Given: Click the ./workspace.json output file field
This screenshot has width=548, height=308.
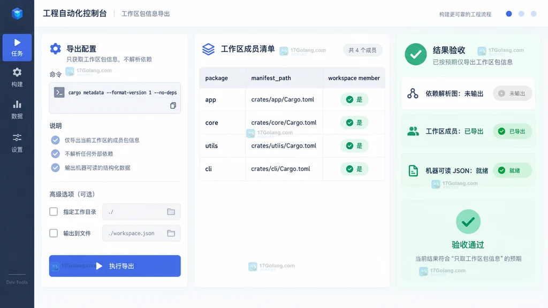Looking at the screenshot, I should click(141, 233).
